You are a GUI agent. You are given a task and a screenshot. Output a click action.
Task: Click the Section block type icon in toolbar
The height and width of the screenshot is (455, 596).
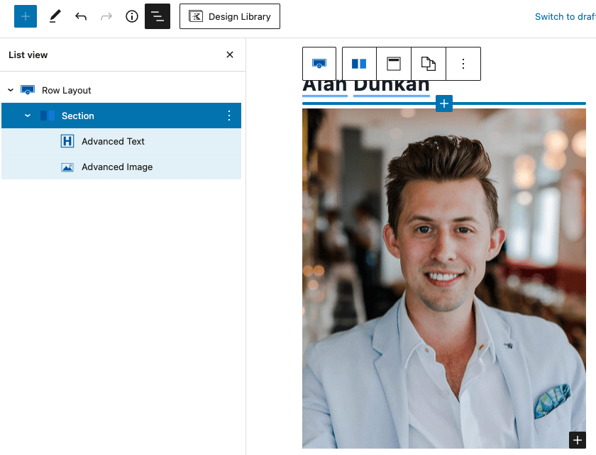tap(359, 64)
